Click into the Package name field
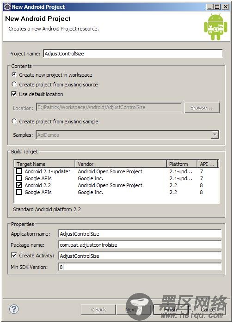The height and width of the screenshot is (323, 233). [140, 245]
